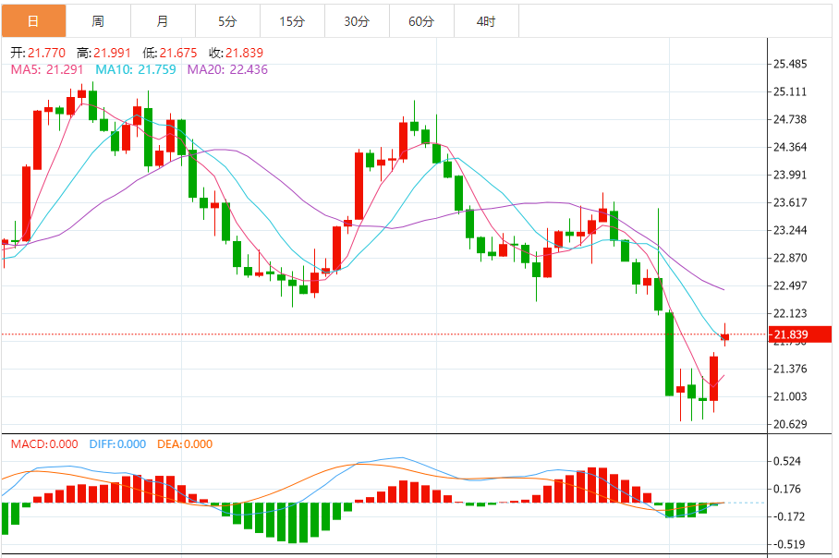
Task: Click the current price tag 21.839
Action: coord(799,335)
